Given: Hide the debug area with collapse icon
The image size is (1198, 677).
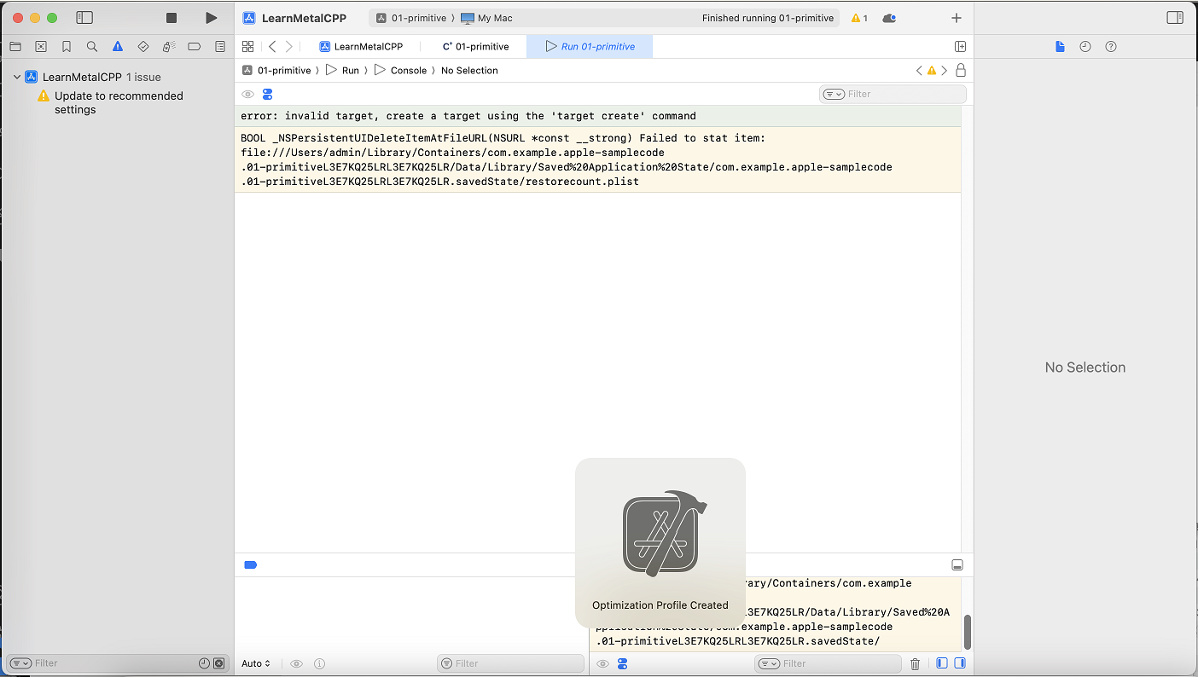Looking at the screenshot, I should [957, 565].
